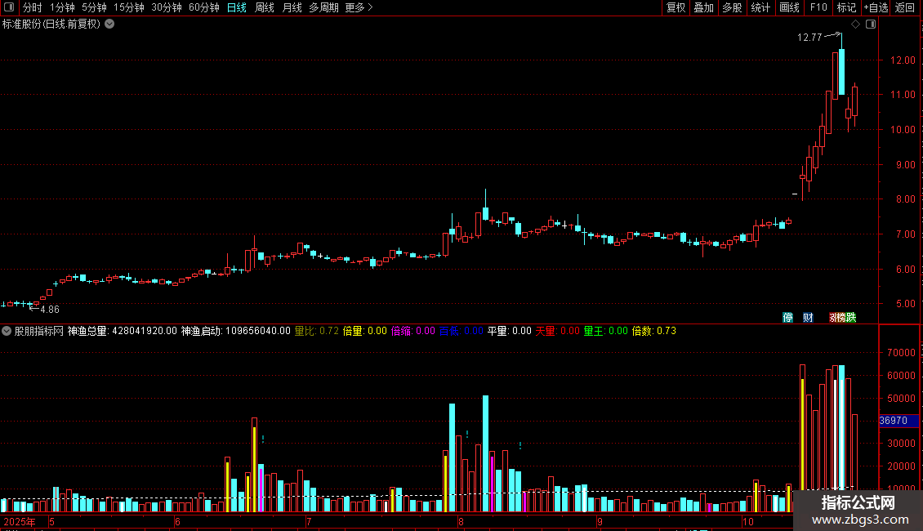This screenshot has width=923, height=531.
Task: Switch to 月线 monthly chart
Action: [x=292, y=7]
